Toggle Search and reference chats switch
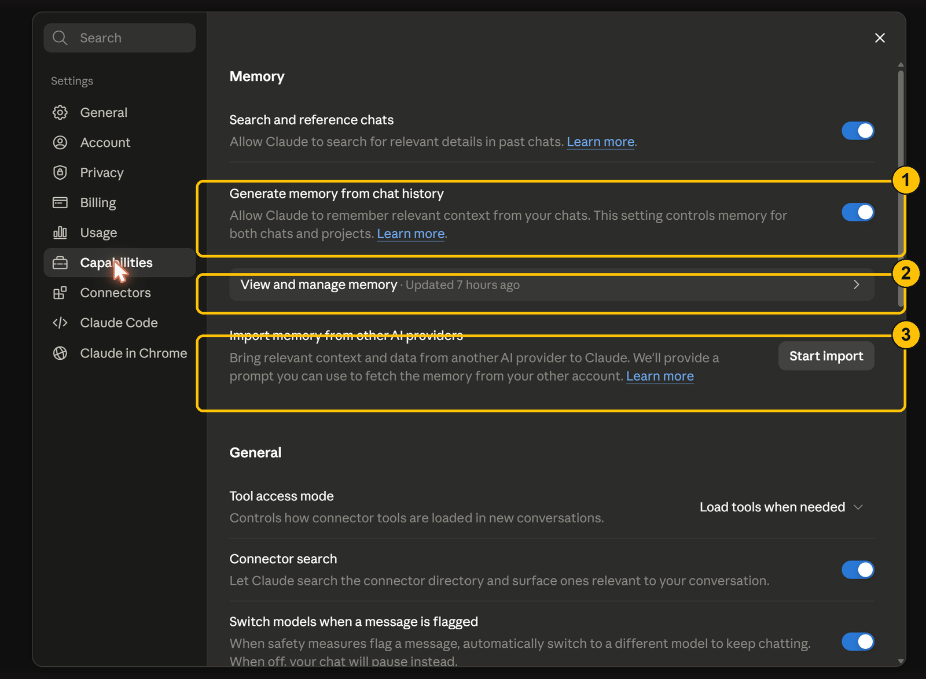 point(858,131)
